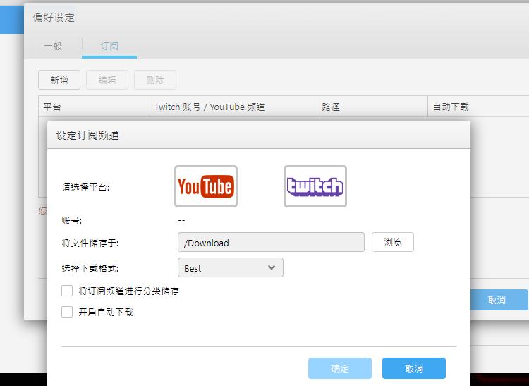Confirm with the 确定 button in dialog

pos(340,368)
